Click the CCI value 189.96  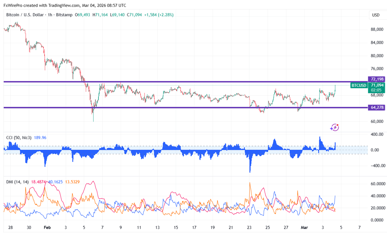(40, 137)
